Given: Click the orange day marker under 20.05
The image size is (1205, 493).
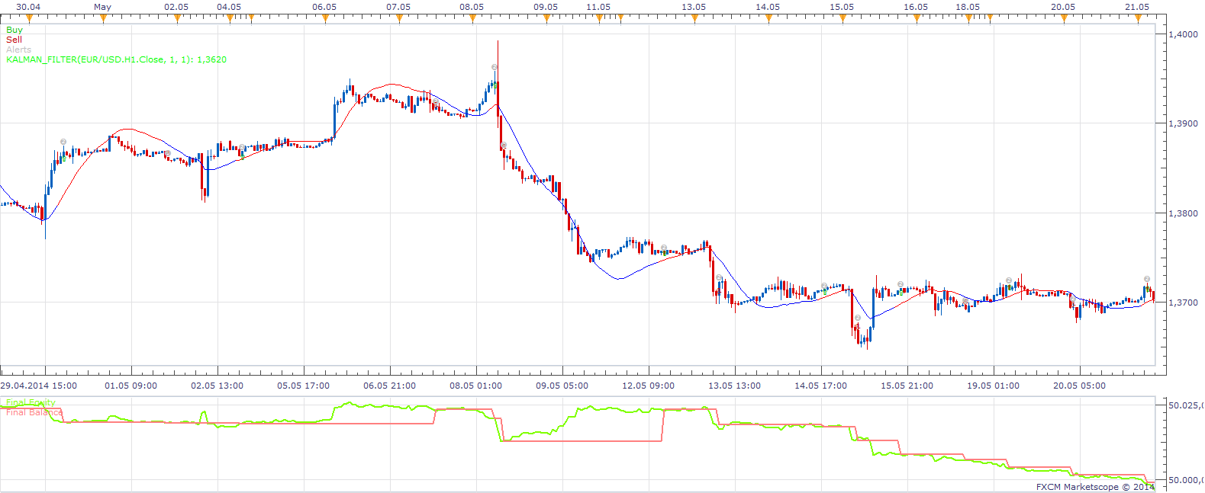Looking at the screenshot, I should coord(1065,19).
